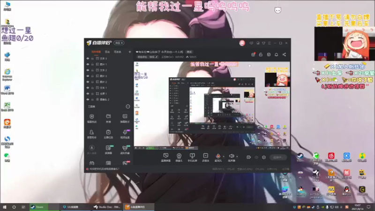Viewport: 375px width, 211px height.
Task: Open the shield tool in the toolbox
Action: (91, 119)
